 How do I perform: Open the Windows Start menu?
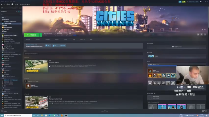[x=2, y=115]
